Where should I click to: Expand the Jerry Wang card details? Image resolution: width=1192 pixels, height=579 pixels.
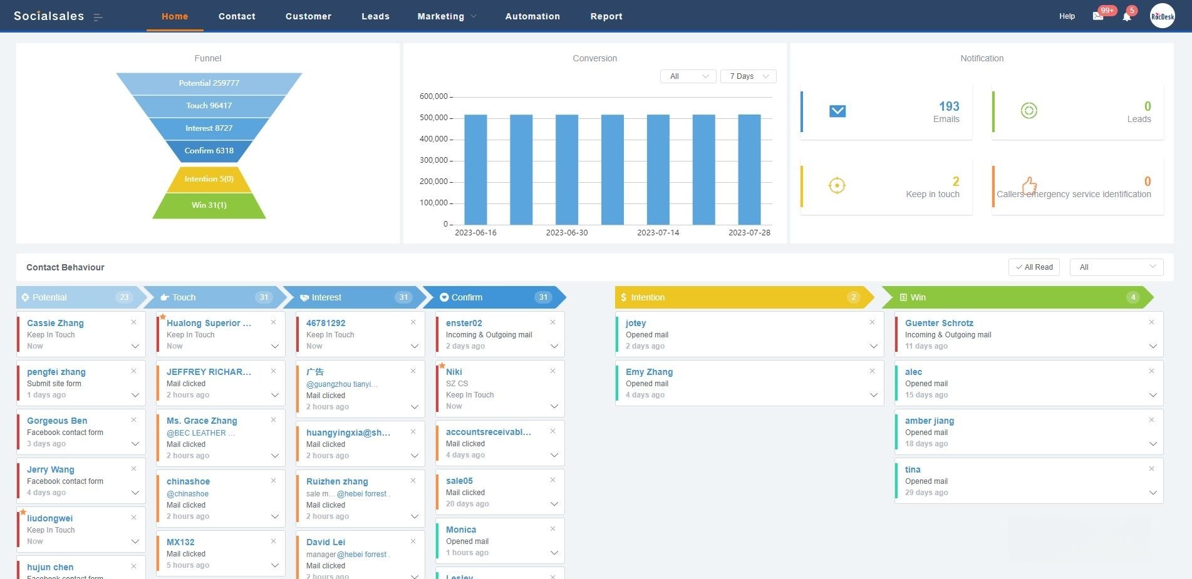[x=135, y=493]
